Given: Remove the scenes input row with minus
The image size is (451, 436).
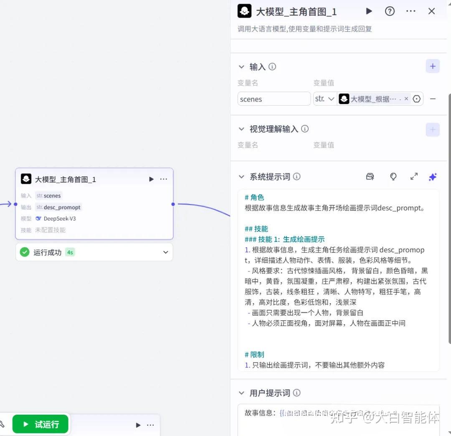Looking at the screenshot, I should (x=432, y=99).
